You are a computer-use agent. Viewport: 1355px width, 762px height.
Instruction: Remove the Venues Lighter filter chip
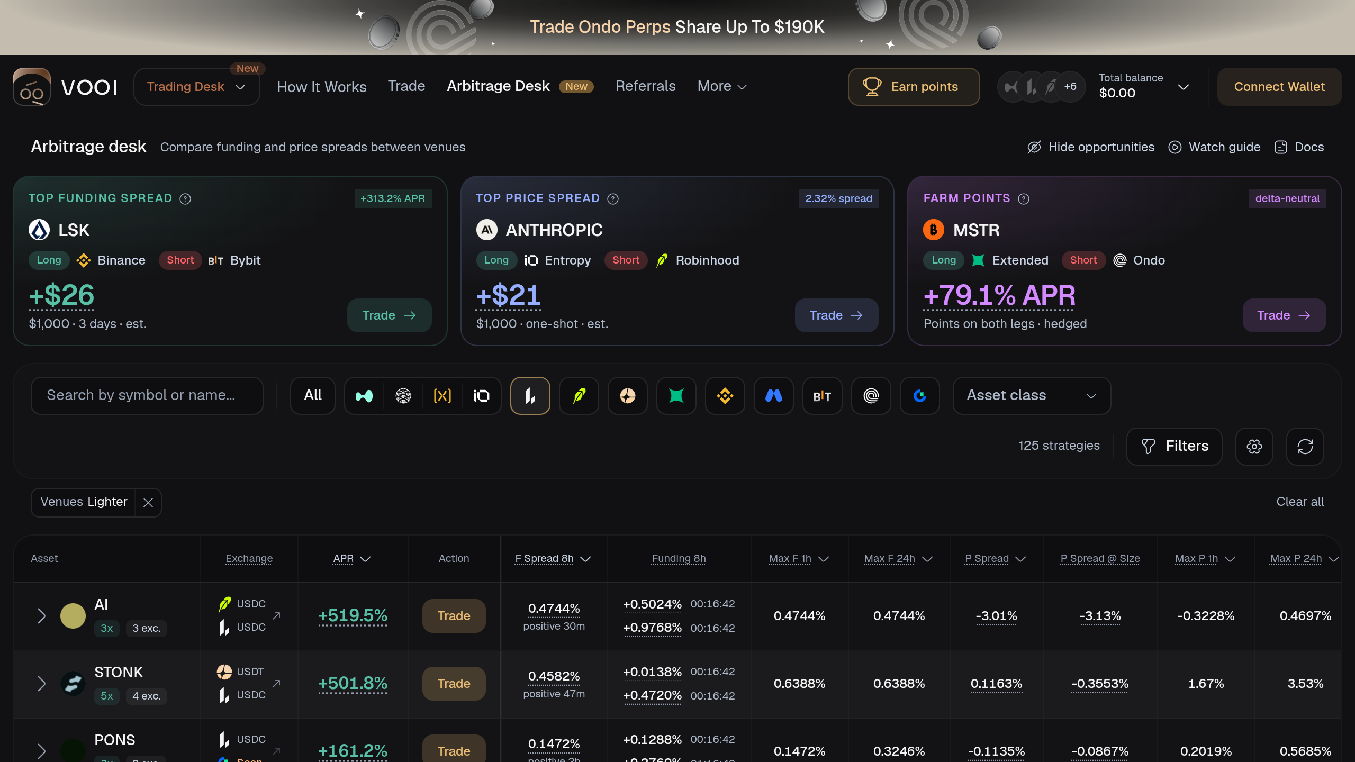tap(148, 503)
